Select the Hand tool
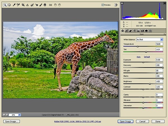The image size is (168, 126). click(x=9, y=5)
